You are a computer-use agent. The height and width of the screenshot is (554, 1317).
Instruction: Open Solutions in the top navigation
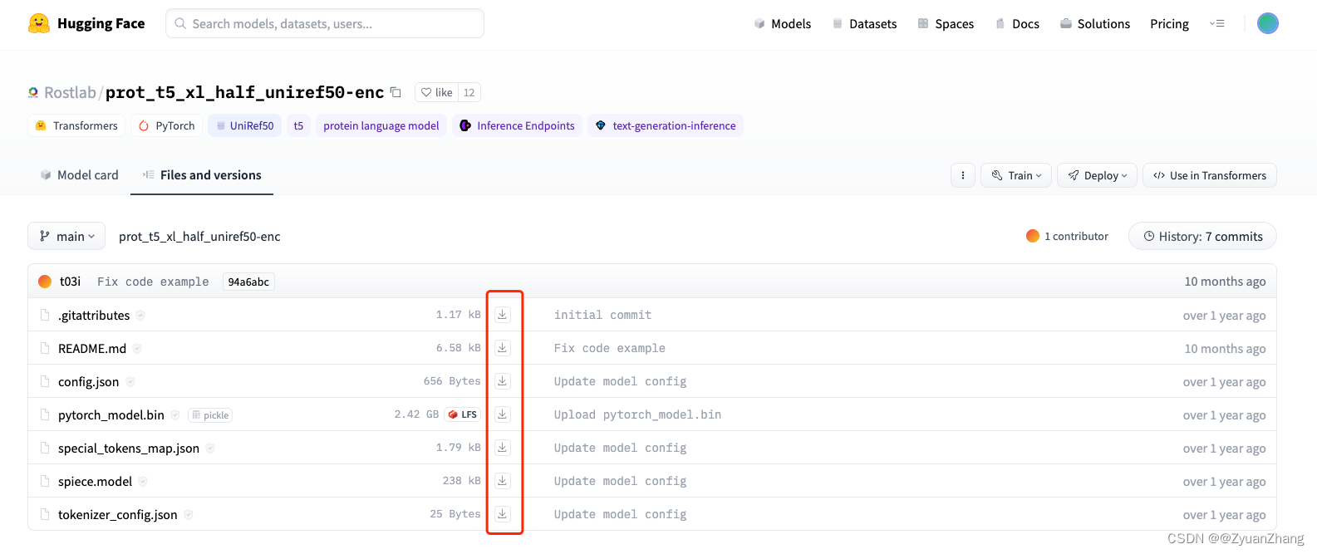(1095, 23)
